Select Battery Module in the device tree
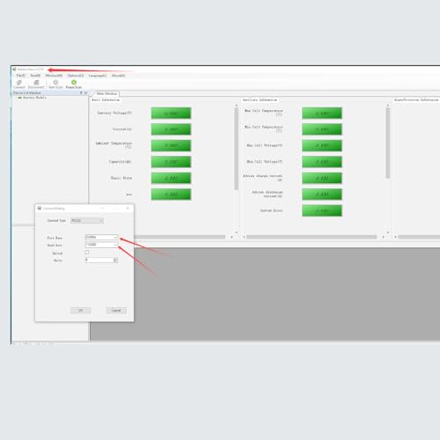 (x=34, y=98)
